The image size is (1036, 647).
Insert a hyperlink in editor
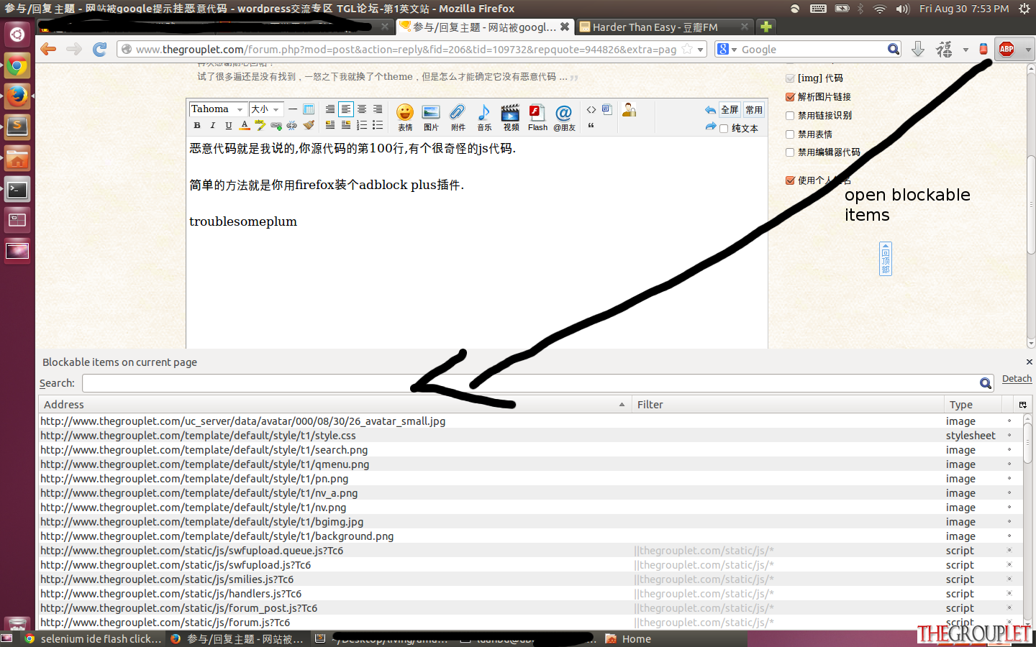(x=276, y=125)
